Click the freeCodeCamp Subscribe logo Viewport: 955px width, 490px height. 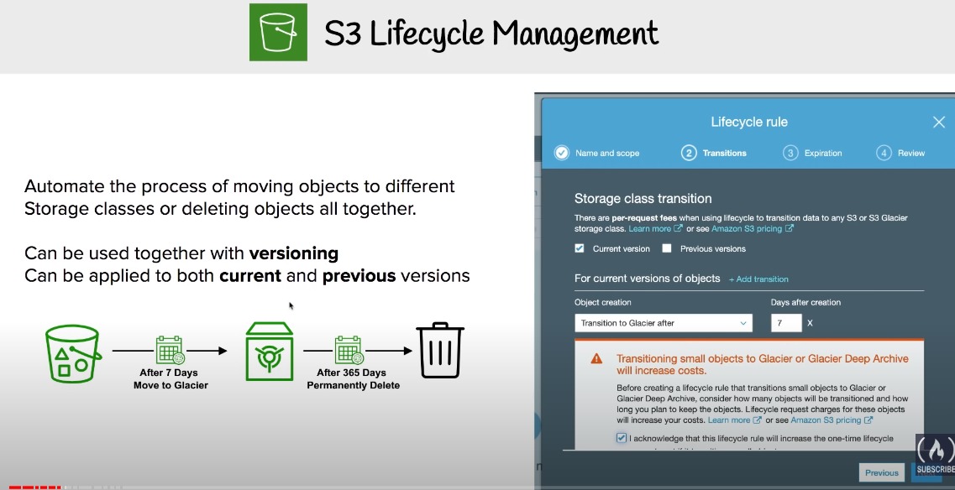point(935,455)
